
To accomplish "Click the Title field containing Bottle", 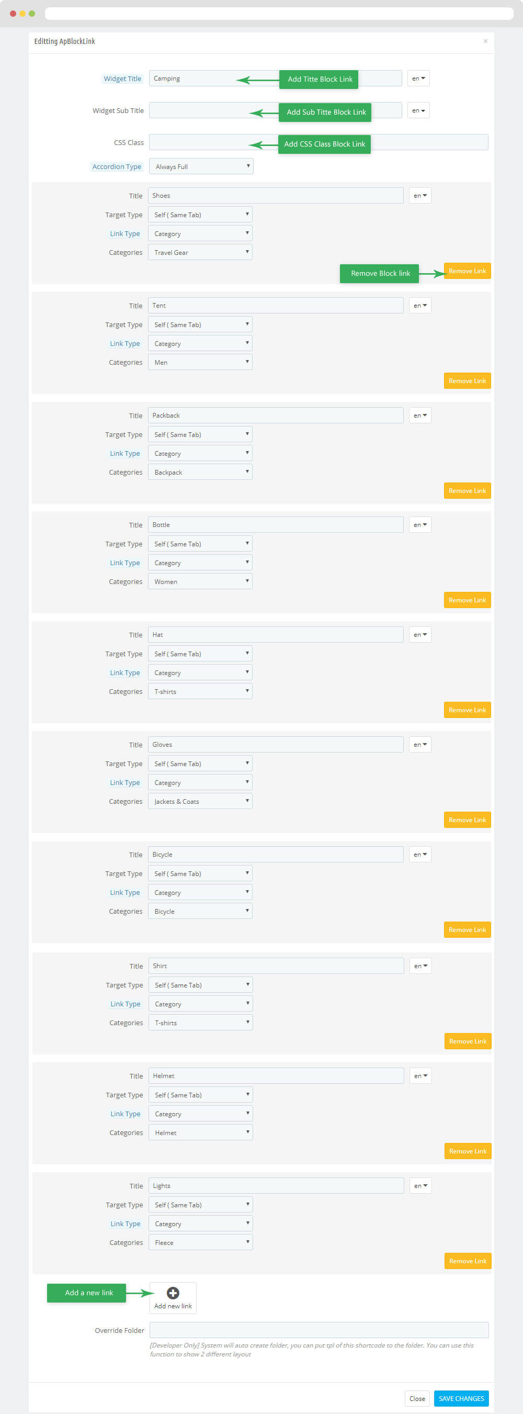I will click(276, 525).
